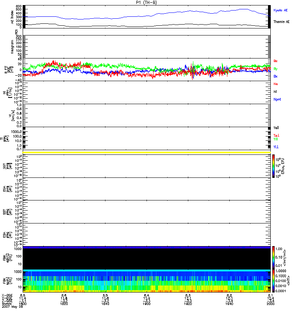Click the mV/m electric field color bar
The width and height of the screenshot is (293, 312).
(273, 257)
